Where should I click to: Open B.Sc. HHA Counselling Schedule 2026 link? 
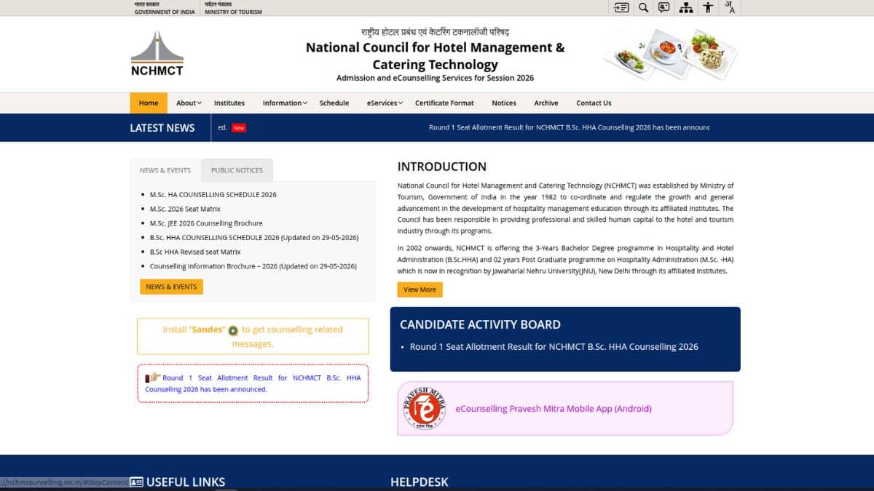[x=254, y=238]
